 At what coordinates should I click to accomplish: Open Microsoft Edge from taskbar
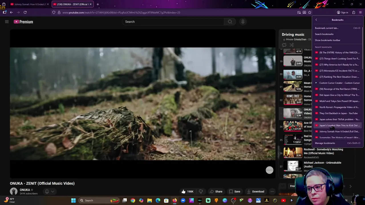pos(158,200)
